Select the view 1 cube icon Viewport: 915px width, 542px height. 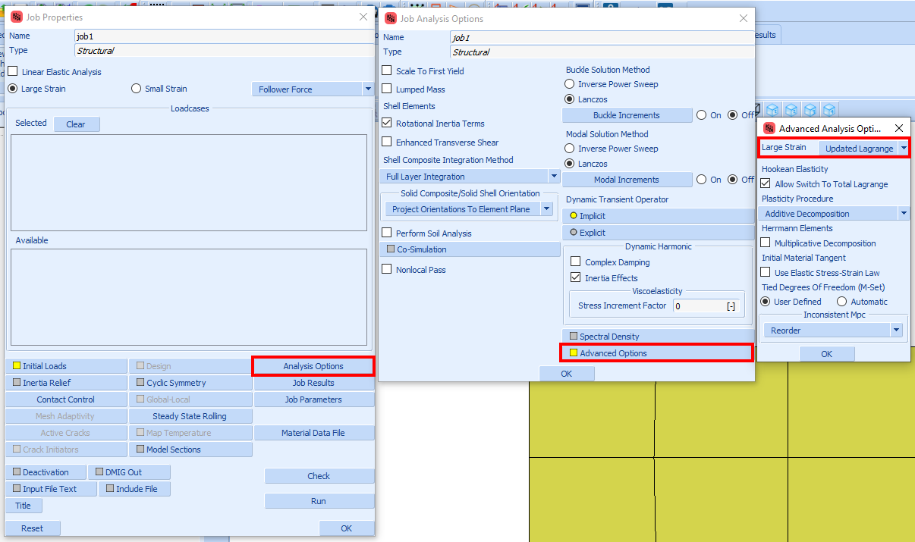pyautogui.click(x=773, y=110)
